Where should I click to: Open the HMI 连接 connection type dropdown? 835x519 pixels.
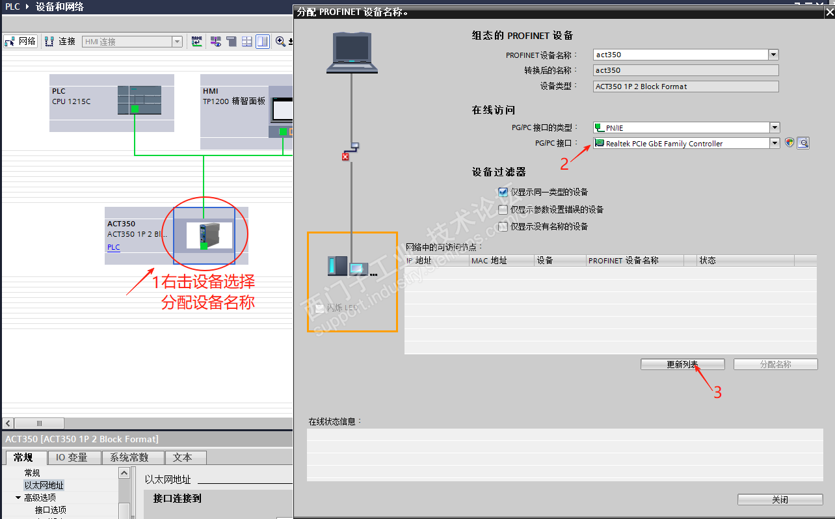[x=177, y=42]
